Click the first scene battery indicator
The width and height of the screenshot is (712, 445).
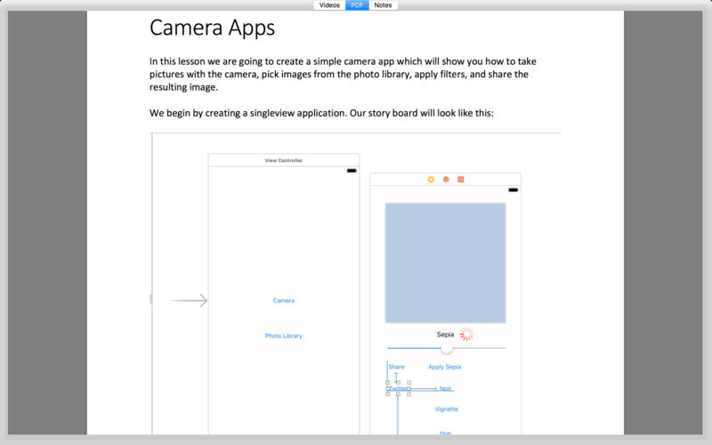pos(352,171)
